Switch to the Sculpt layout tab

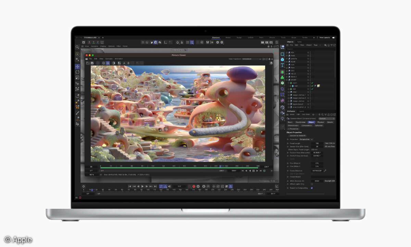pyautogui.click(x=239, y=37)
